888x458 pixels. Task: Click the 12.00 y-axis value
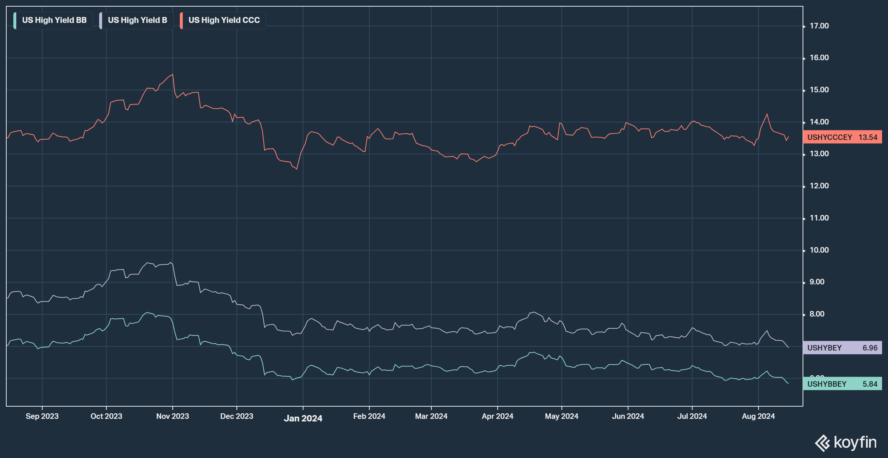coord(819,186)
